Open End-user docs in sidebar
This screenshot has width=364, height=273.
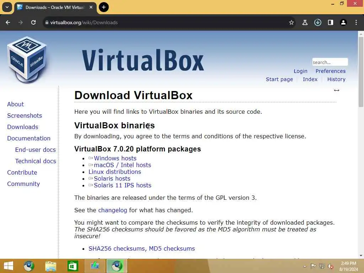pos(35,150)
